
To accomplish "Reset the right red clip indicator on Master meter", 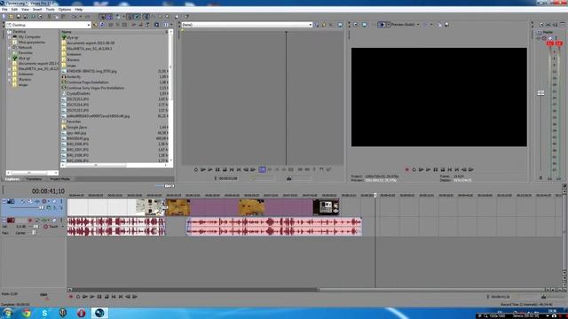I will pyautogui.click(x=559, y=43).
